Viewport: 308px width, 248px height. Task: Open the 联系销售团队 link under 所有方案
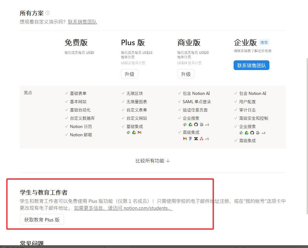click(x=82, y=22)
